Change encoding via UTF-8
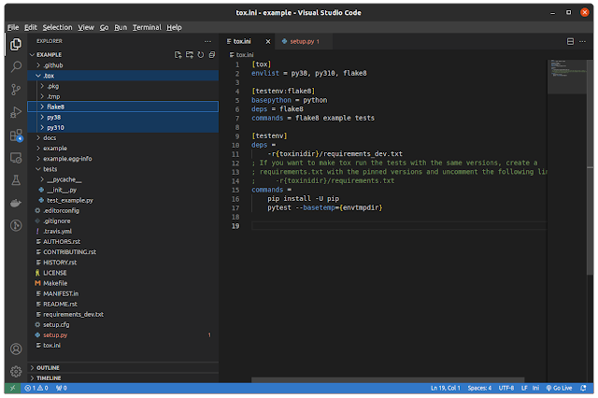598x398 pixels. pos(506,388)
